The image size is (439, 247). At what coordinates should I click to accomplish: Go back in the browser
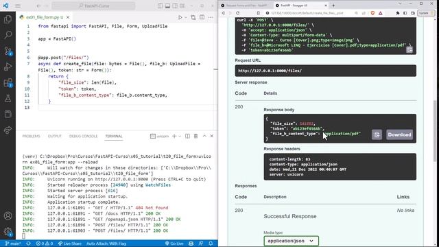224,13
